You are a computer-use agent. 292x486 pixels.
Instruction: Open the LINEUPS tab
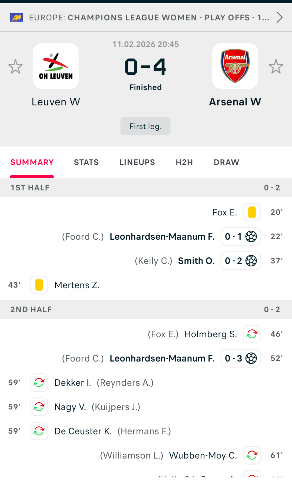[137, 162]
